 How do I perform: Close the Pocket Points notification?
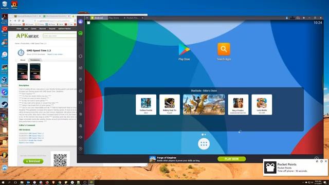click(x=325, y=161)
